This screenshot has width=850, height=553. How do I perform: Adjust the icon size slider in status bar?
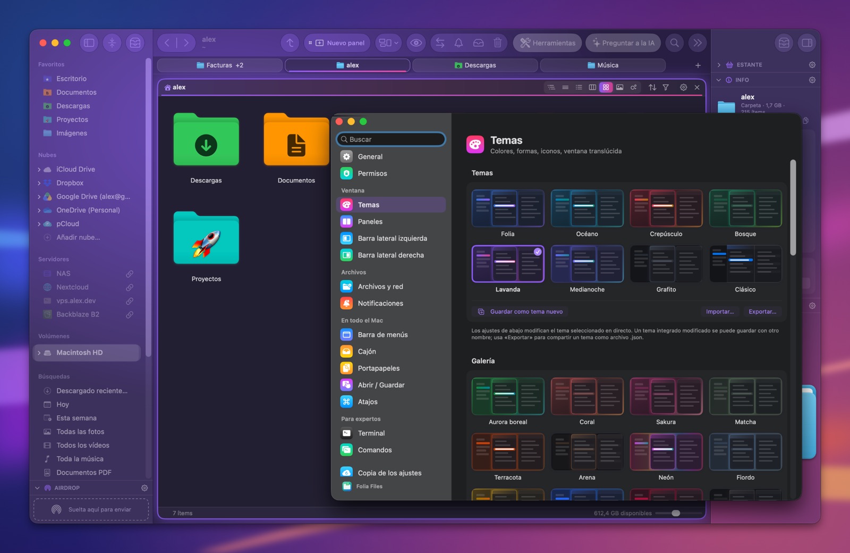(x=676, y=513)
